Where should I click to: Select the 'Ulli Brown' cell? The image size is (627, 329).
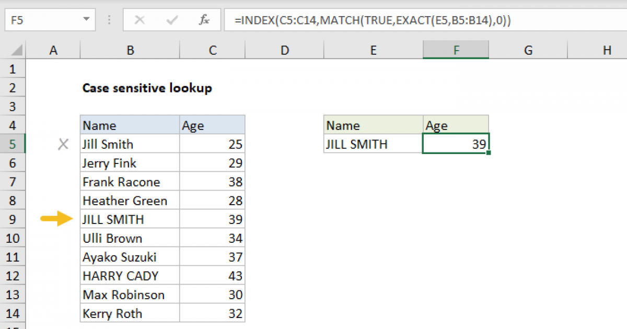point(130,238)
